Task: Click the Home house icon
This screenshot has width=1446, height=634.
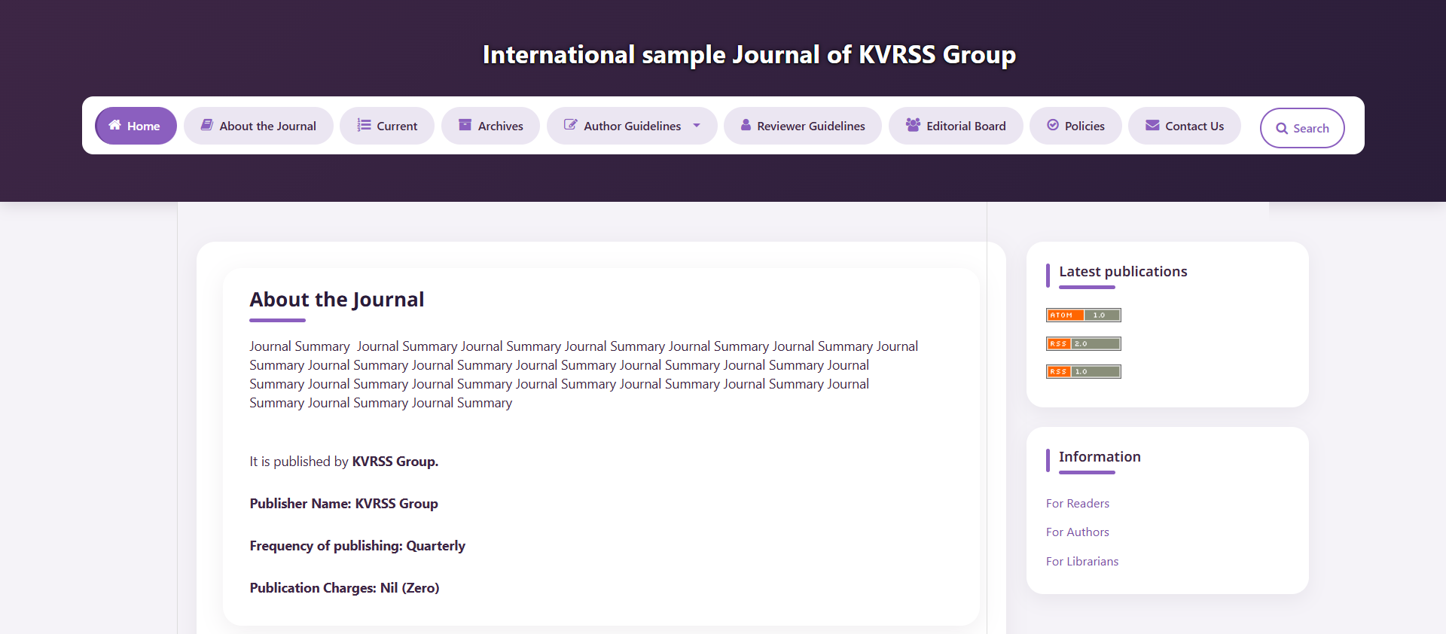Action: tap(114, 125)
